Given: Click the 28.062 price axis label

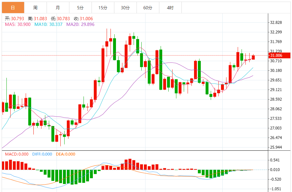Looking at the screenshot, I should 276,109.
